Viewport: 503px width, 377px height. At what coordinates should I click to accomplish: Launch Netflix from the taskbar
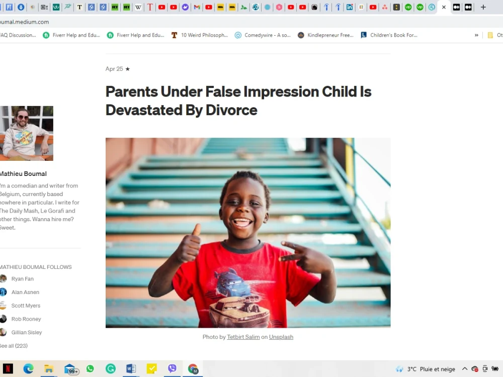(x=8, y=368)
